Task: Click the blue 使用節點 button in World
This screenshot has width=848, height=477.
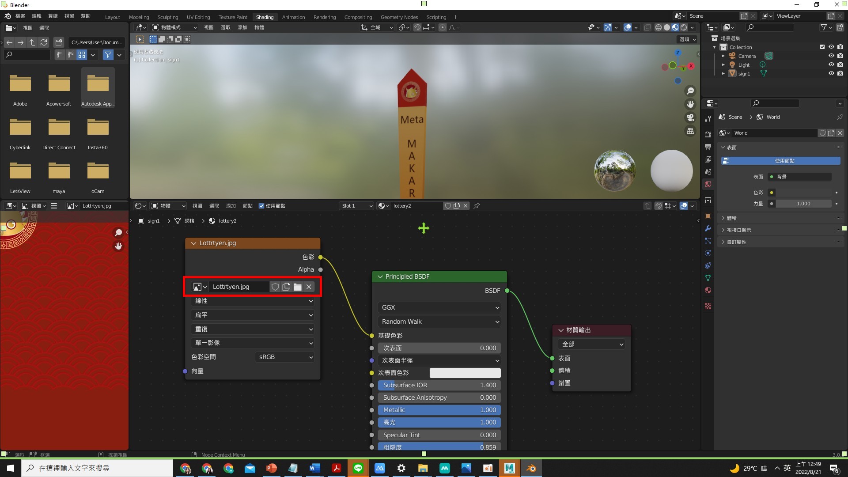Action: pyautogui.click(x=780, y=161)
